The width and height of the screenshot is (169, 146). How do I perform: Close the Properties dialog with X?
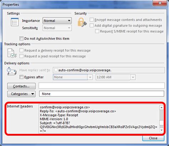[x=160, y=3]
